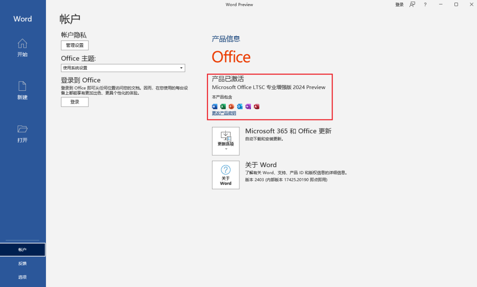Click the OneNote app icon under 本产品包含

point(248,106)
